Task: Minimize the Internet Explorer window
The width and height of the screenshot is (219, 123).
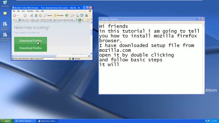Action: 84,8
